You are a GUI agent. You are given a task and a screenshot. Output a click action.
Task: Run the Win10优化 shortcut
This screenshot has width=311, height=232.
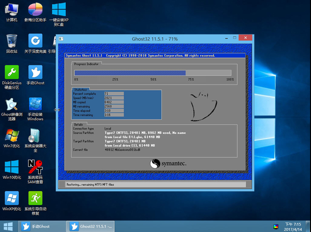pyautogui.click(x=12, y=168)
